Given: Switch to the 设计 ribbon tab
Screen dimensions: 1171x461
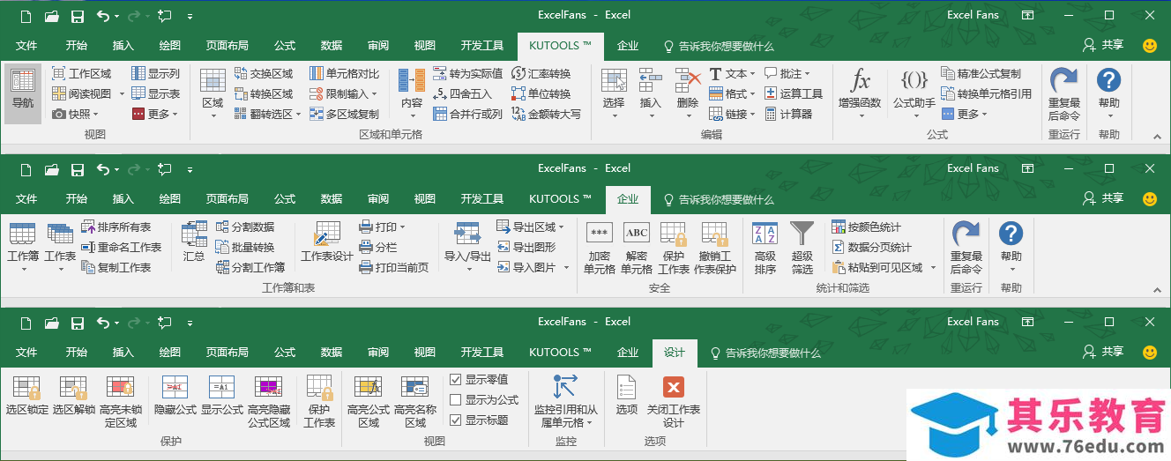Looking at the screenshot, I should coord(675,353).
